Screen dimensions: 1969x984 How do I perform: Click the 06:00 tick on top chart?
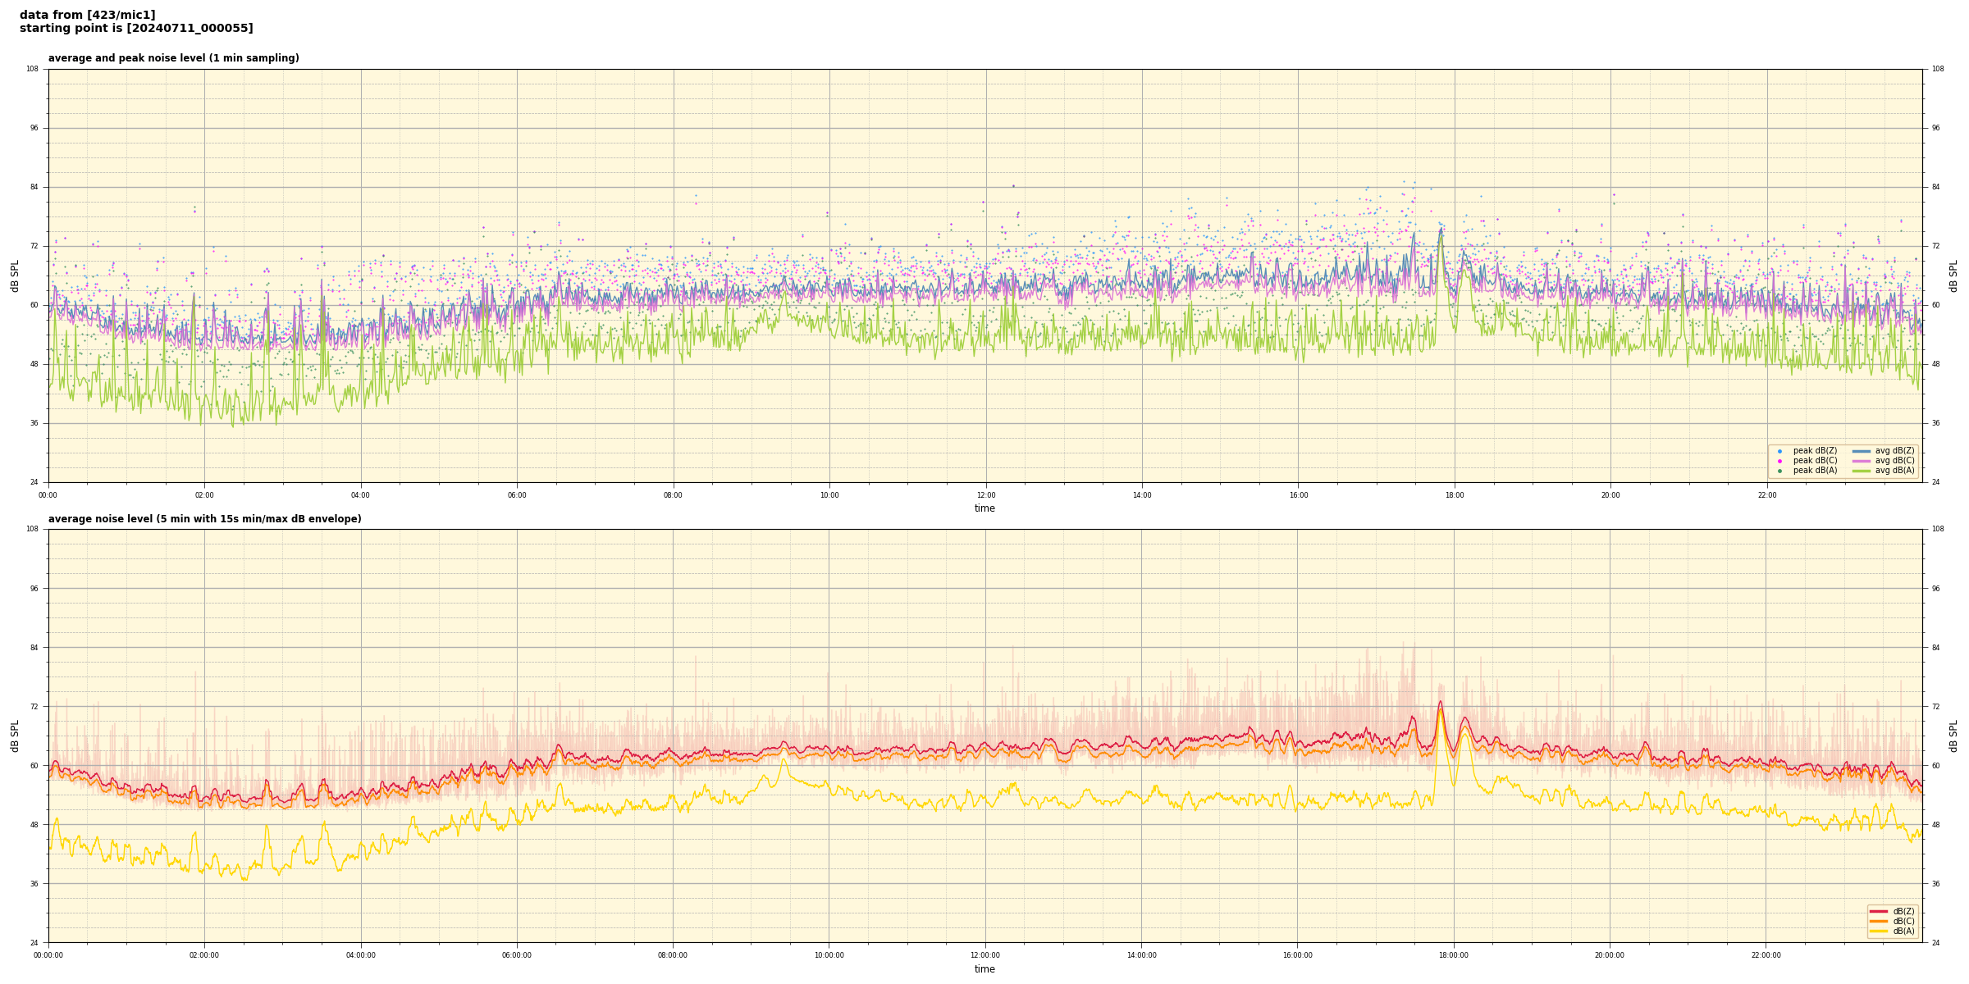pos(517,495)
